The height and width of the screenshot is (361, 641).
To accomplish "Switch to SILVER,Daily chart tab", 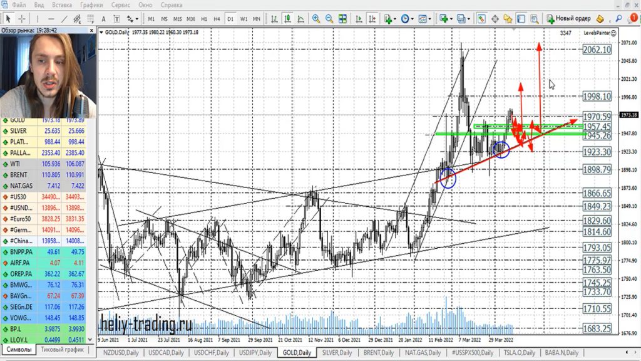I will [x=337, y=353].
